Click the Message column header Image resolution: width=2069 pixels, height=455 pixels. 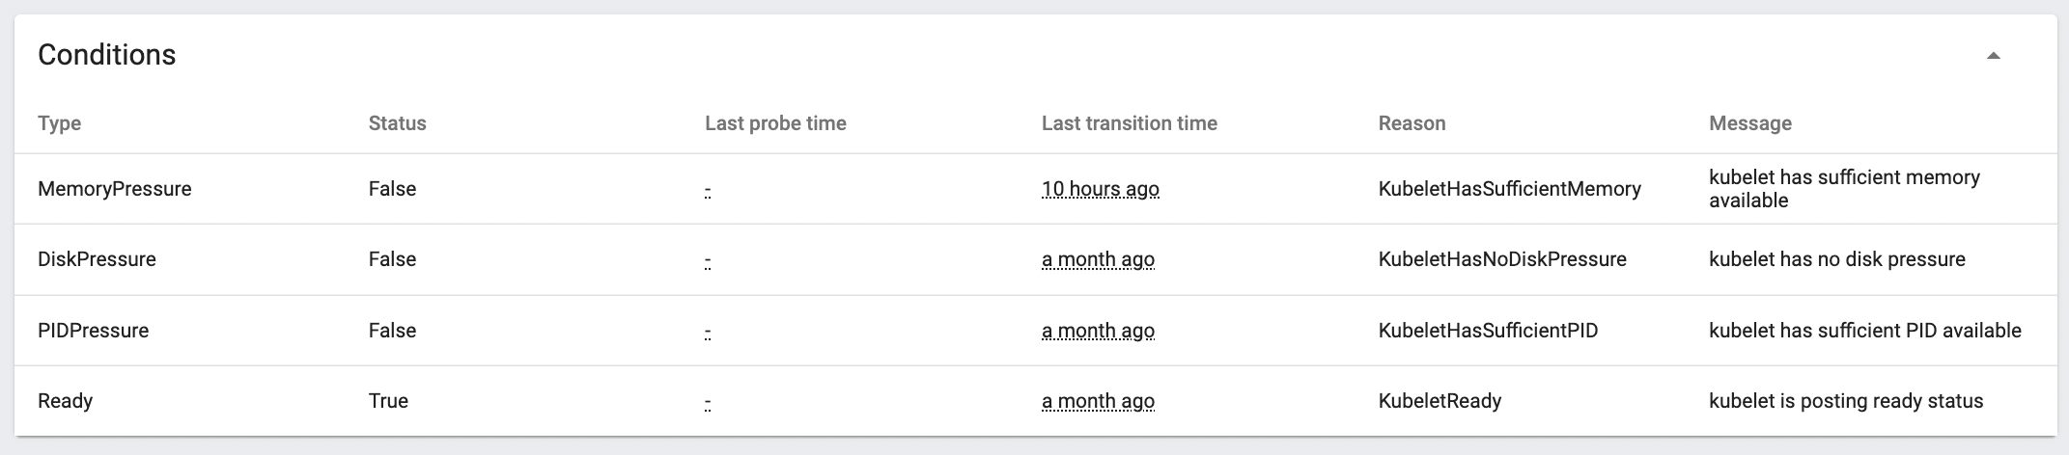point(1749,123)
